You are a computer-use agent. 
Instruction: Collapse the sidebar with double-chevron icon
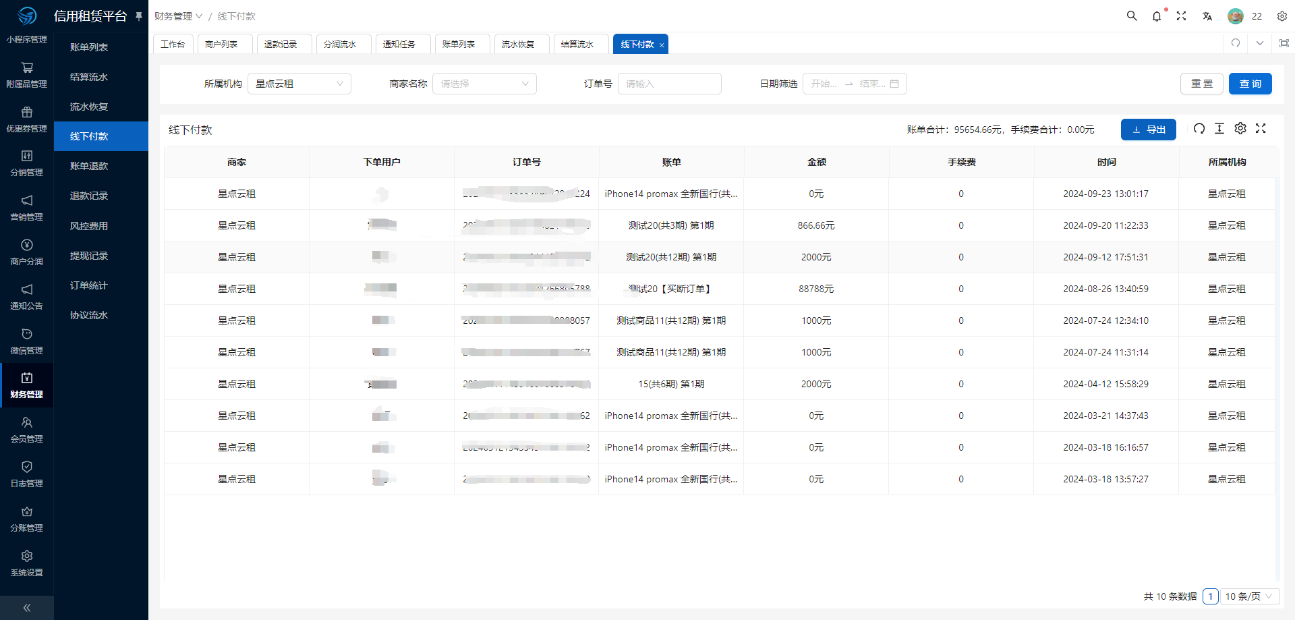point(27,608)
